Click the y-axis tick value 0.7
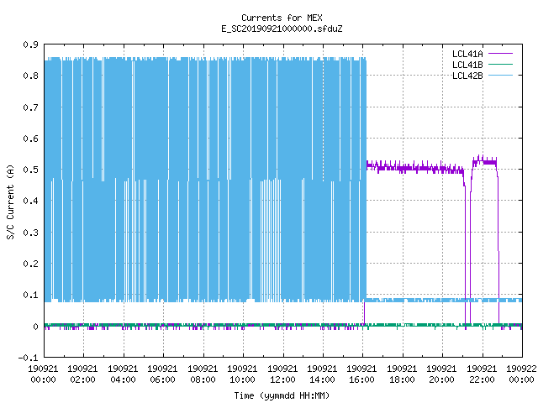Viewport: 538px width, 403px height. pyautogui.click(x=30, y=107)
